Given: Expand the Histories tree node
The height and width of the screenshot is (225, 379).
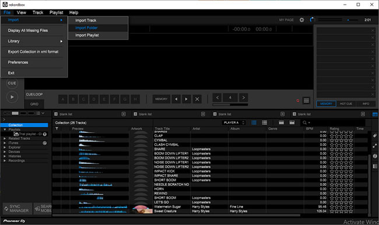Looking at the screenshot, I should (5, 156).
